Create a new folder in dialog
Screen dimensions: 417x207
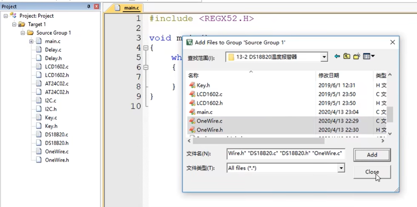pos(357,56)
